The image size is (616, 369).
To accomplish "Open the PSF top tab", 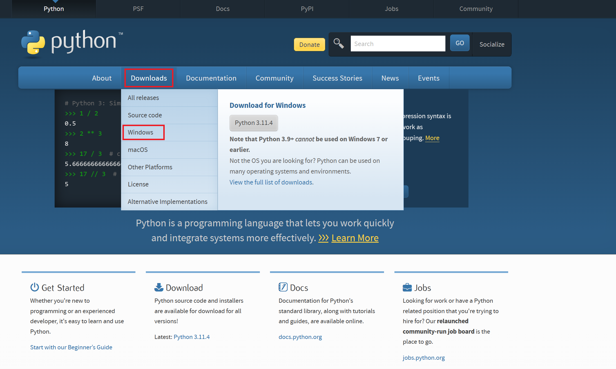I will click(138, 9).
